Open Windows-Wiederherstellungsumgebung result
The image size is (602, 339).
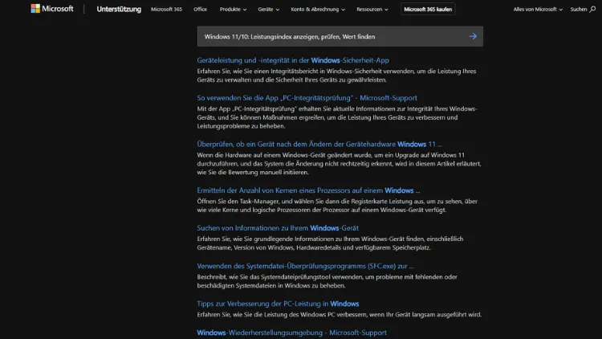(292, 333)
